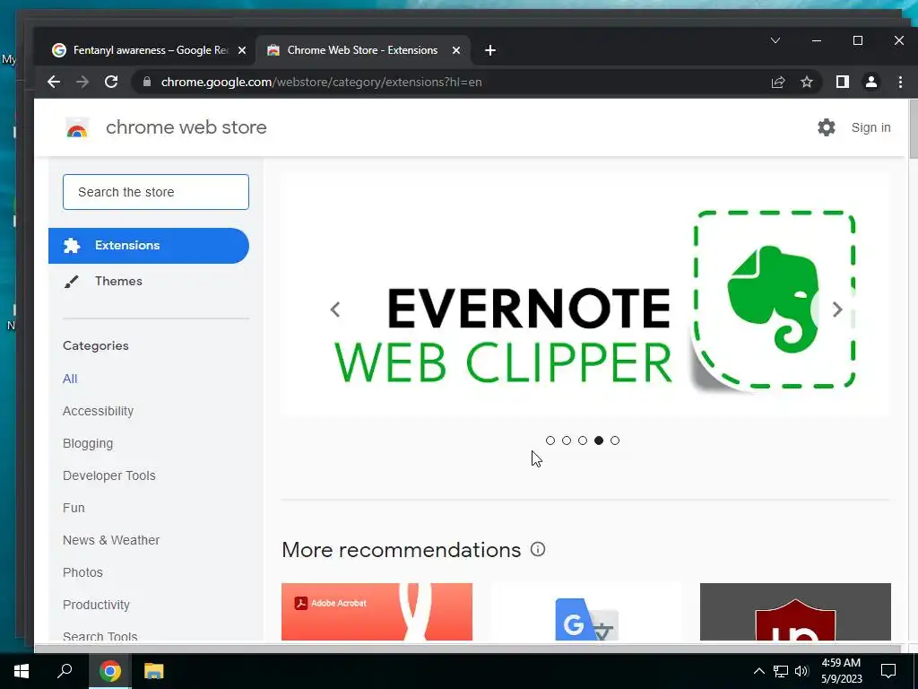Screen dimensions: 918x689
Task: Close the Fentanyl awareness tab
Action: [242, 50]
